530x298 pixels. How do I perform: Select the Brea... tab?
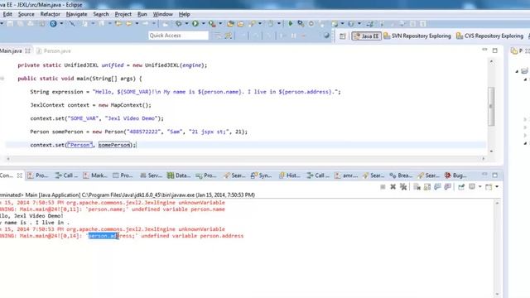(401, 175)
